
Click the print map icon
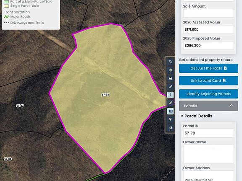point(171,78)
